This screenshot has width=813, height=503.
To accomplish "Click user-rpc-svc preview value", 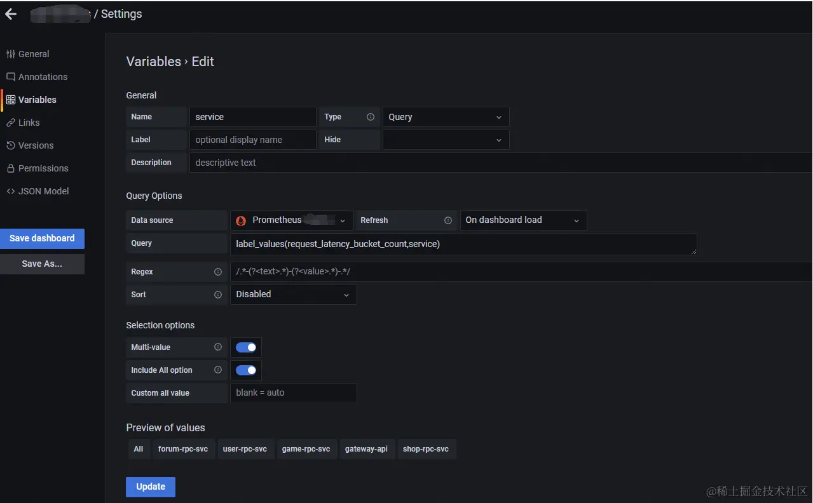I will click(245, 449).
